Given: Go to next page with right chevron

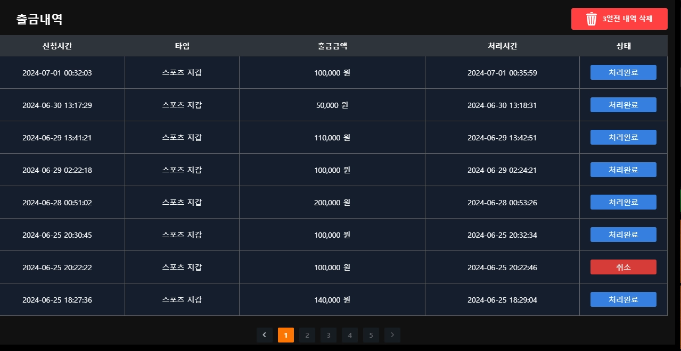Looking at the screenshot, I should tap(392, 335).
